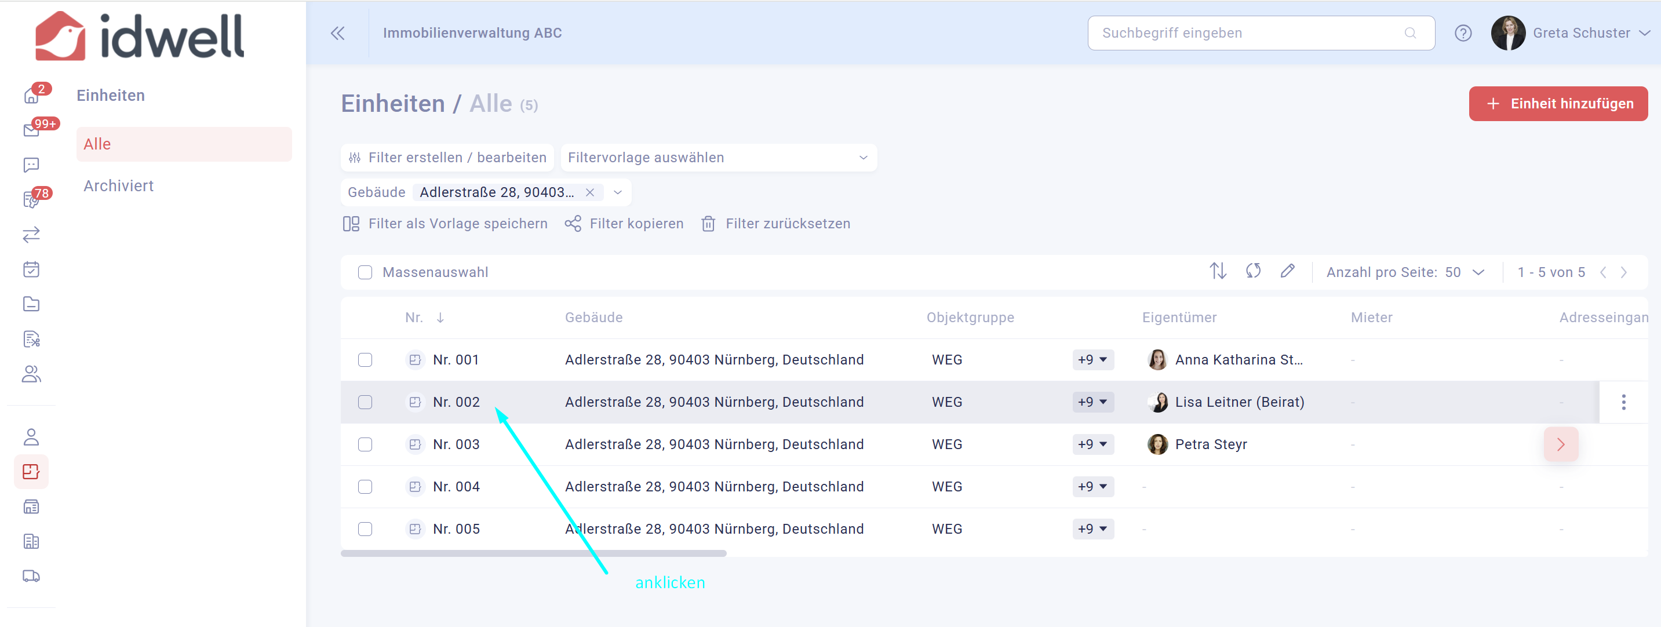
Task: Click the search magnifier icon
Action: (x=1410, y=33)
